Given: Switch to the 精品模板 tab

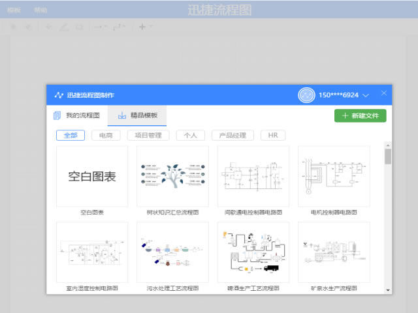Looking at the screenshot, I should (x=138, y=115).
